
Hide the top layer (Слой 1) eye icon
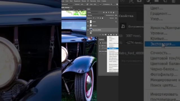(x=88, y=22)
